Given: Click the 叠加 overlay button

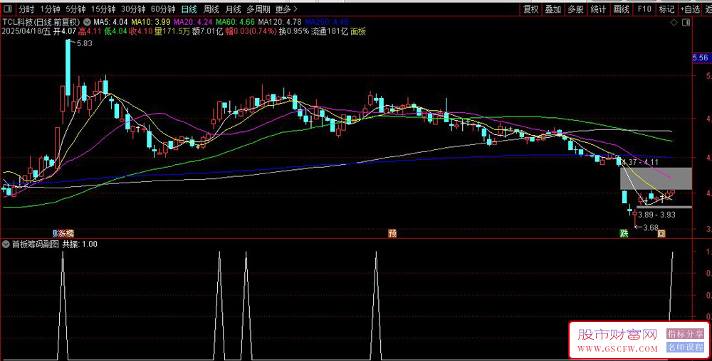Looking at the screenshot, I should coord(553,9).
